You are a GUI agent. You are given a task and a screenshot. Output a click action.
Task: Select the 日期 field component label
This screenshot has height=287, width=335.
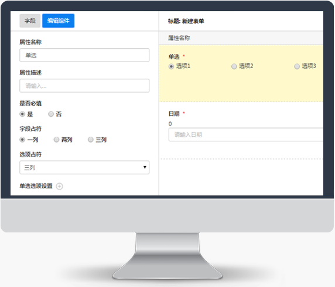(174, 113)
